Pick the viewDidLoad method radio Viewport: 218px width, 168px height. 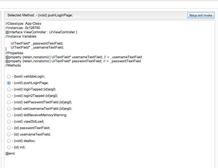click(x=9, y=122)
